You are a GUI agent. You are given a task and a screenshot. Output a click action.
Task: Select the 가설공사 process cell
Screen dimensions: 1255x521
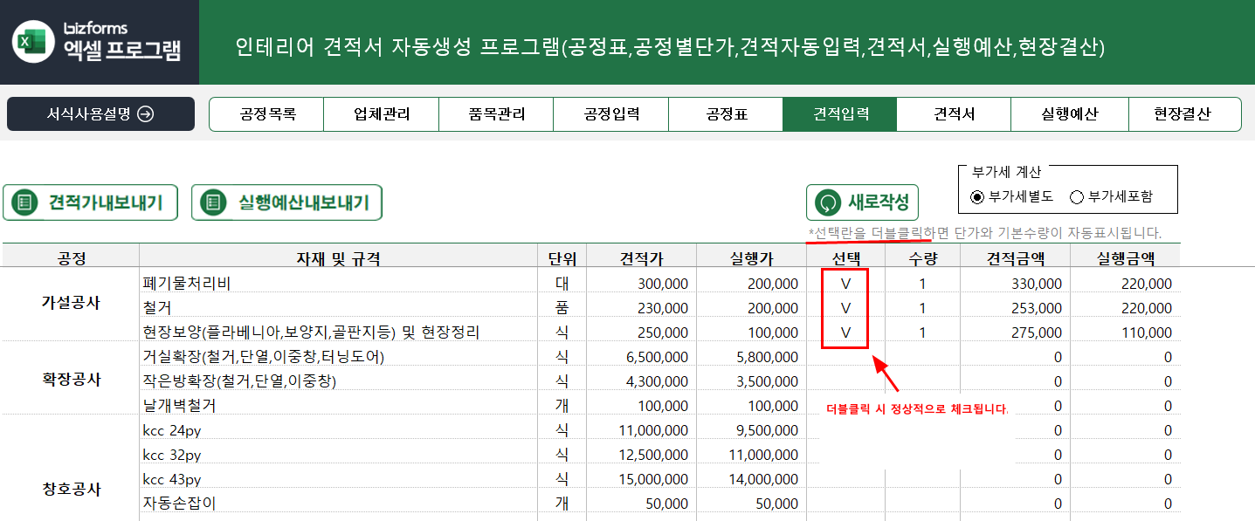point(71,304)
